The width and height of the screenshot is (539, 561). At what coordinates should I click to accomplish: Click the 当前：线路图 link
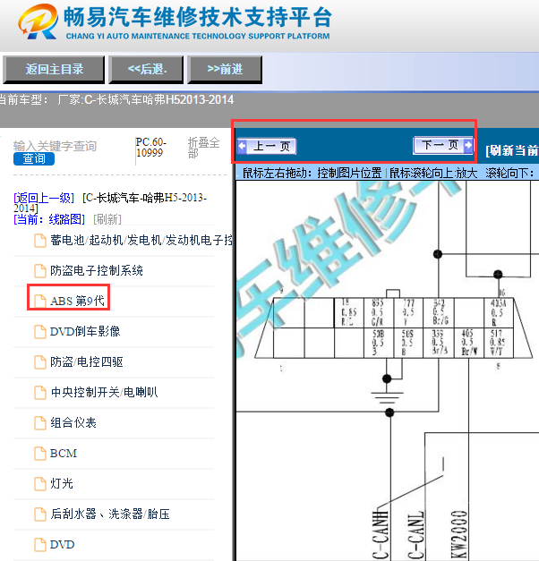(49, 219)
